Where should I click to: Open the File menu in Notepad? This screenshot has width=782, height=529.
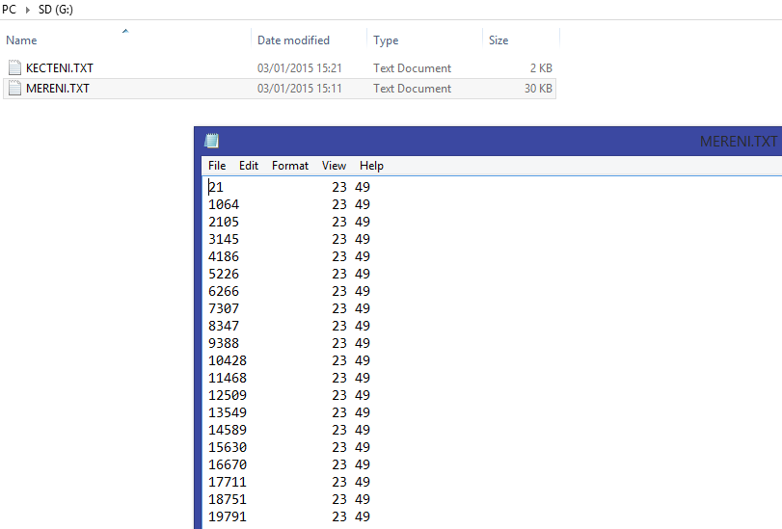click(x=217, y=166)
